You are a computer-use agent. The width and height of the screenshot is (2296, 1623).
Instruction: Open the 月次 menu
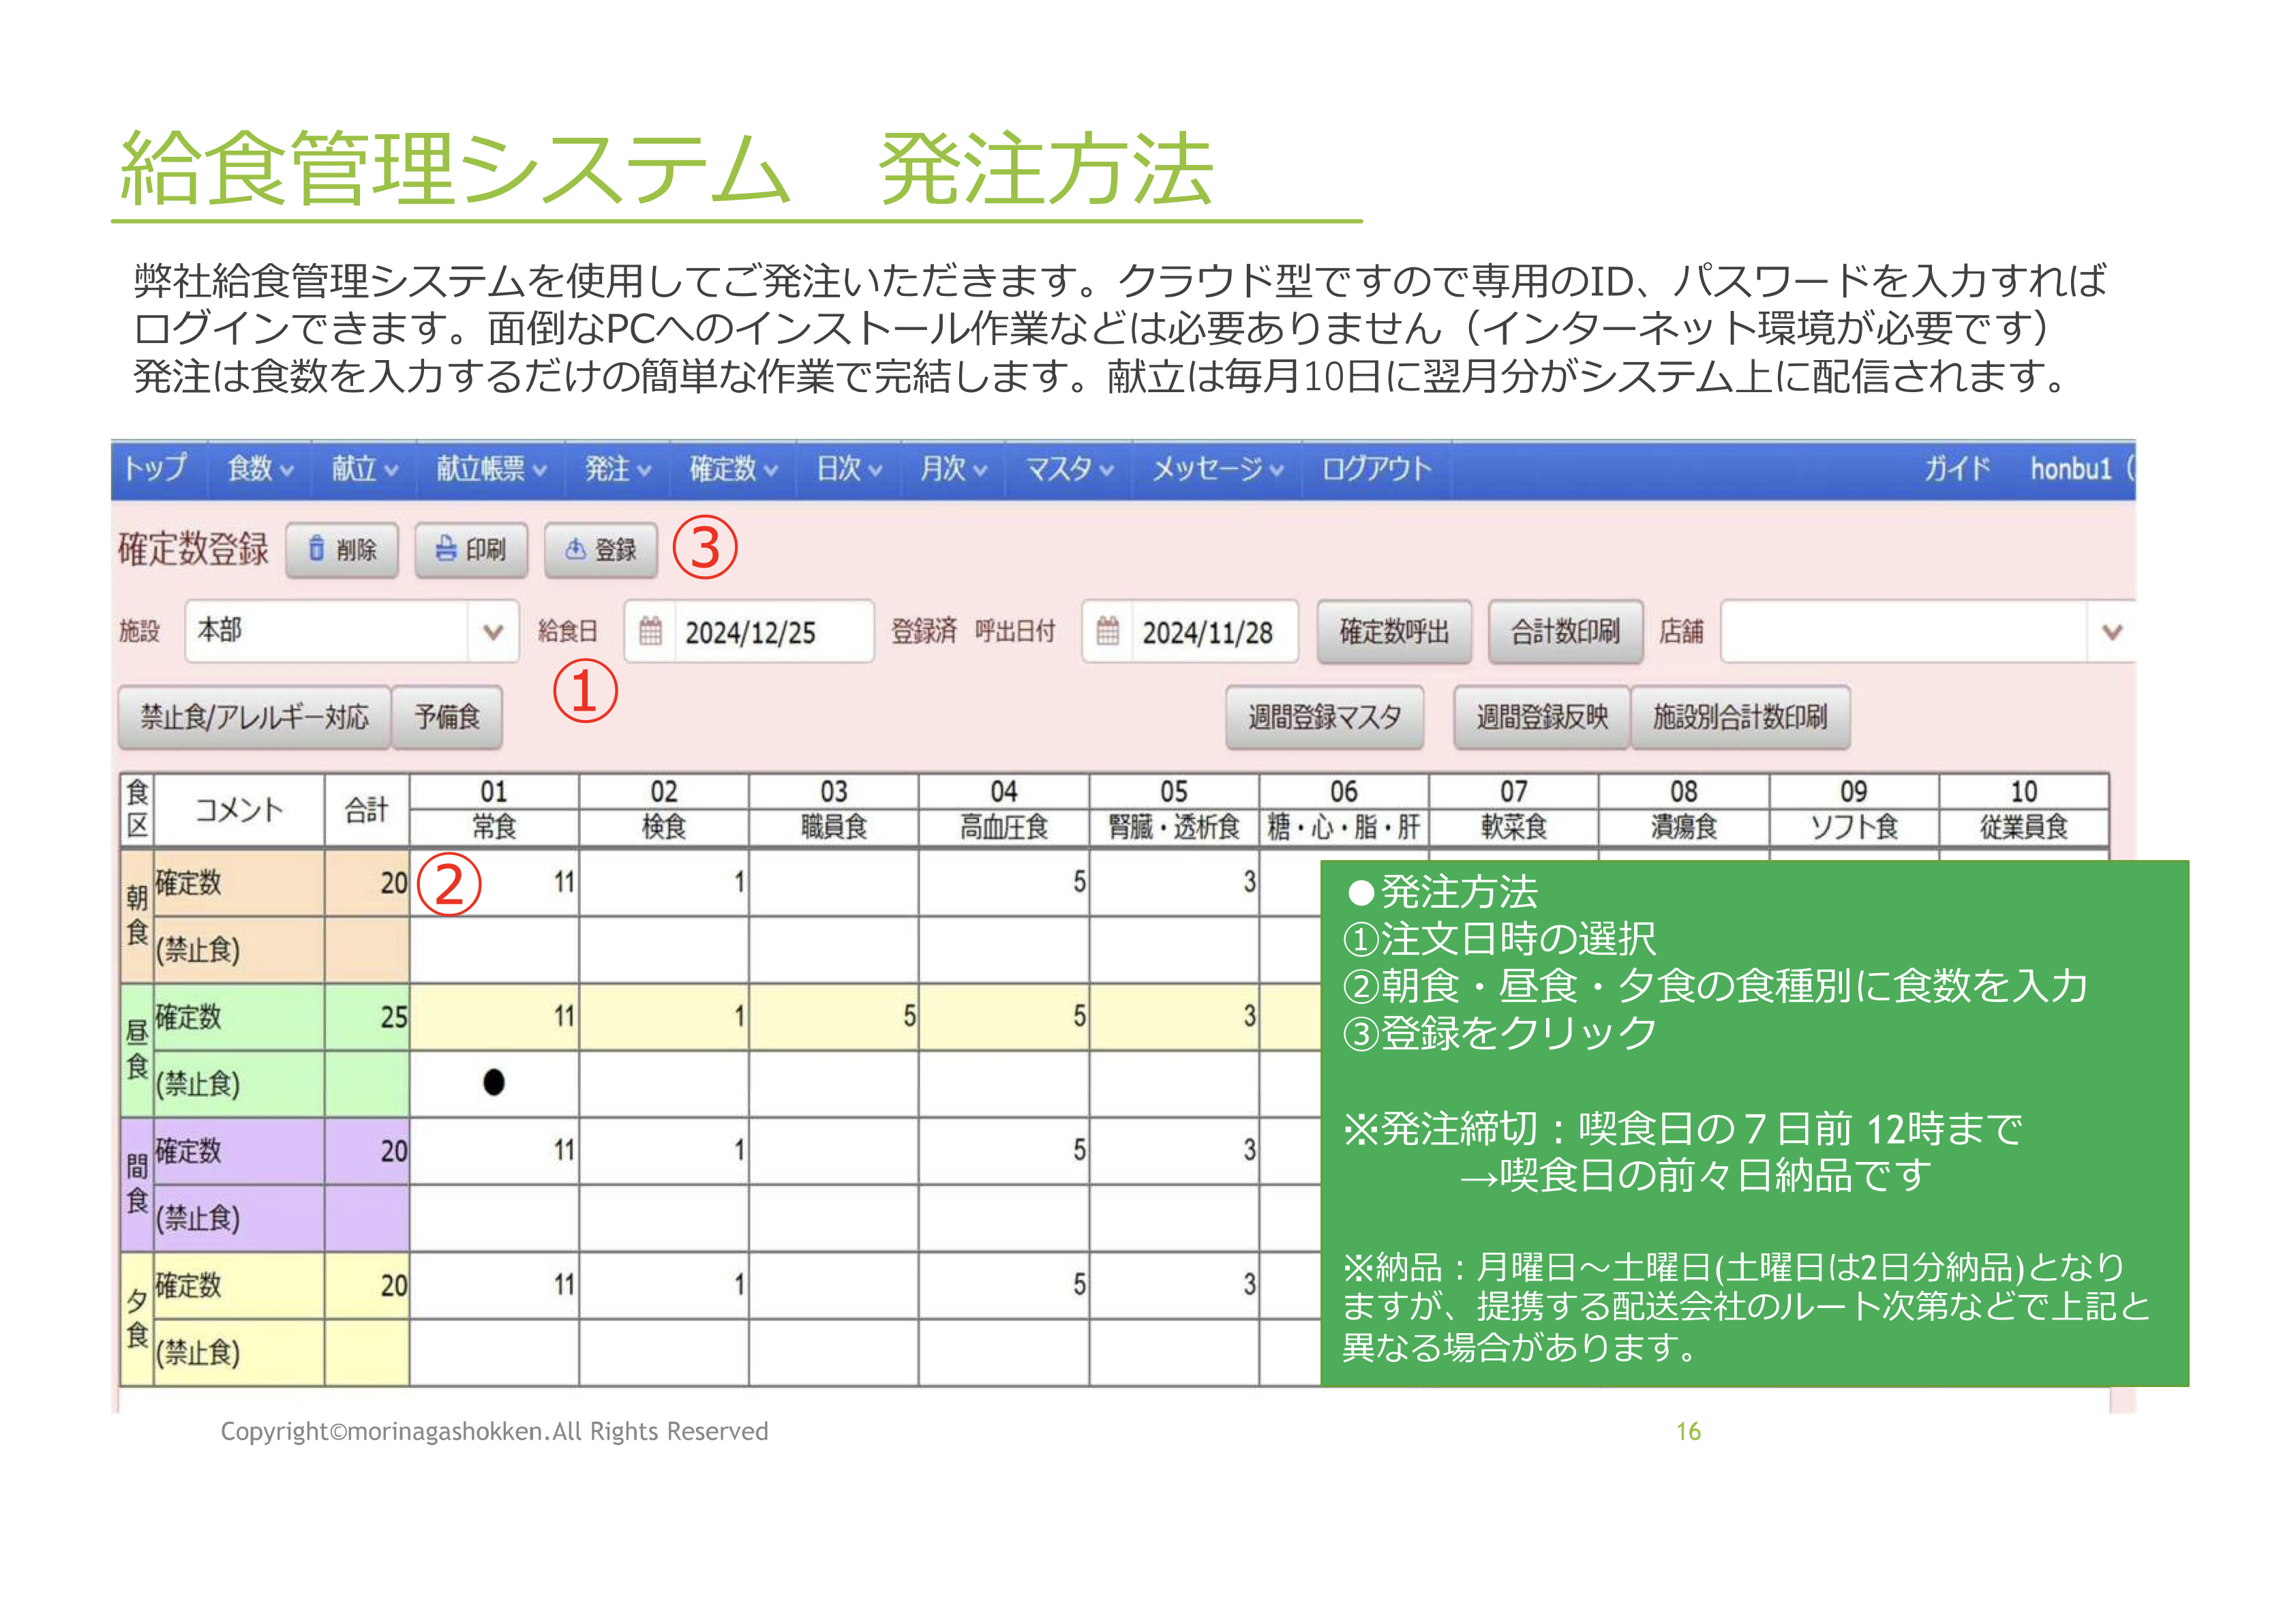(x=953, y=468)
